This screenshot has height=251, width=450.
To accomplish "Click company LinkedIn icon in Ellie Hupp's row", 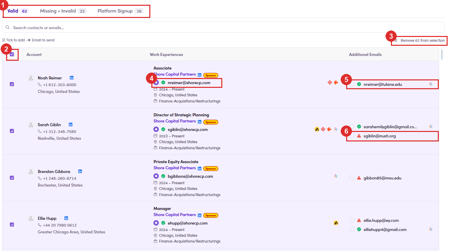I will [200, 215].
